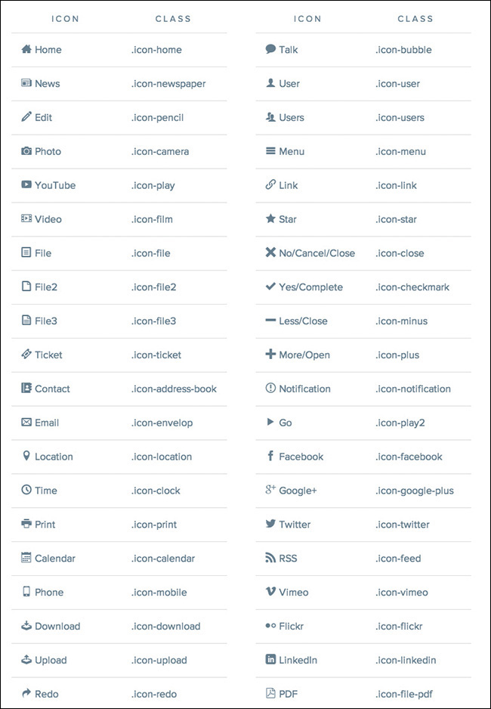
Task: Click the envelope icon beside Email
Action: [26, 423]
